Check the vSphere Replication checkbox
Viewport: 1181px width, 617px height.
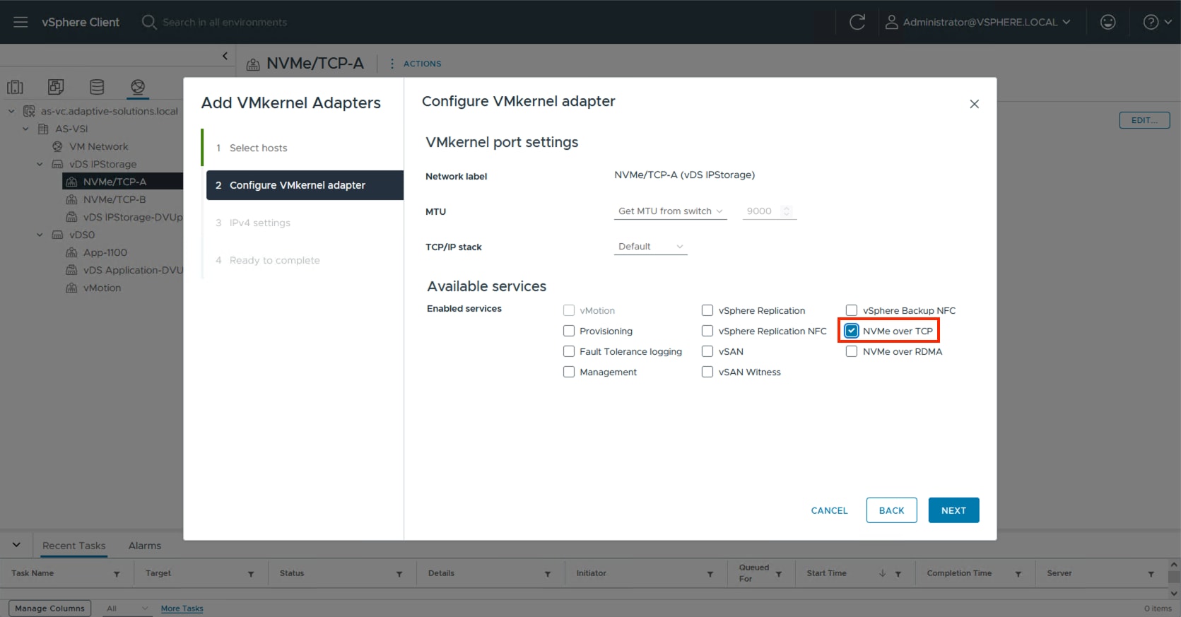coord(707,310)
